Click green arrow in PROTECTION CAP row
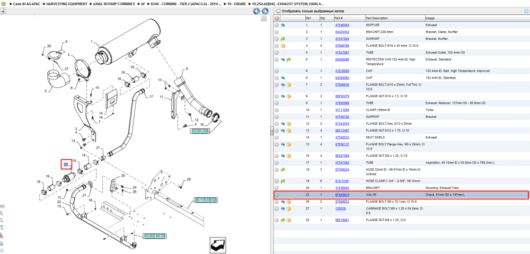 [x=289, y=59]
